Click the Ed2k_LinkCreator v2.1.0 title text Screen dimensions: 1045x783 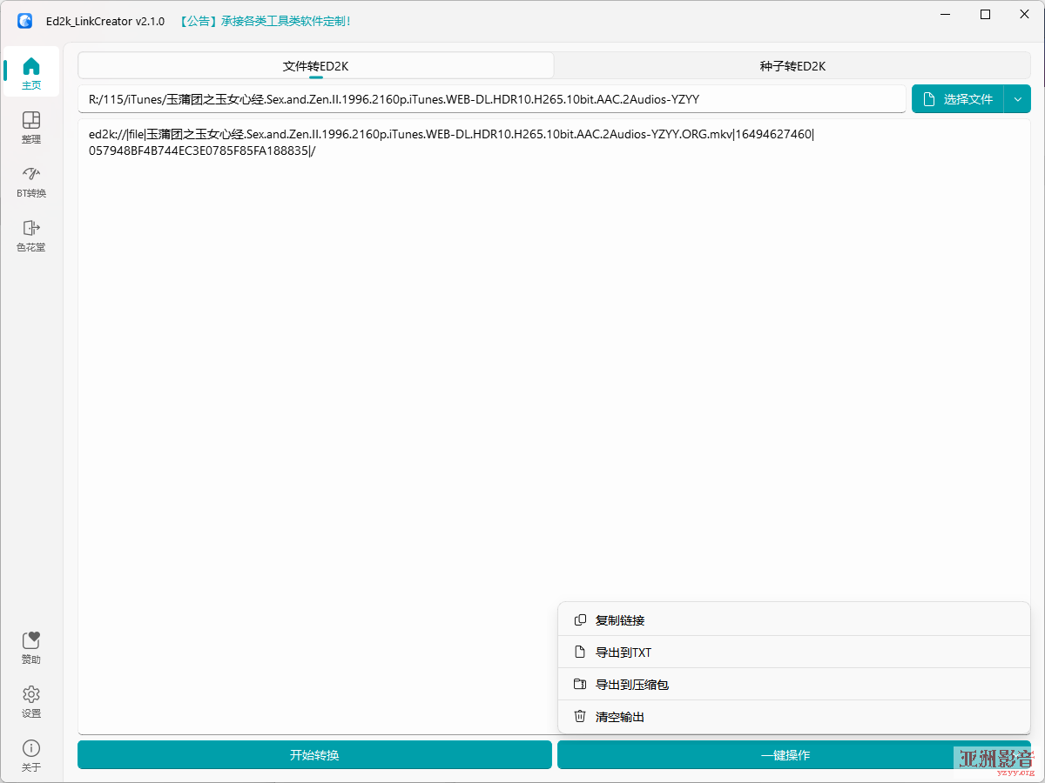click(x=105, y=22)
